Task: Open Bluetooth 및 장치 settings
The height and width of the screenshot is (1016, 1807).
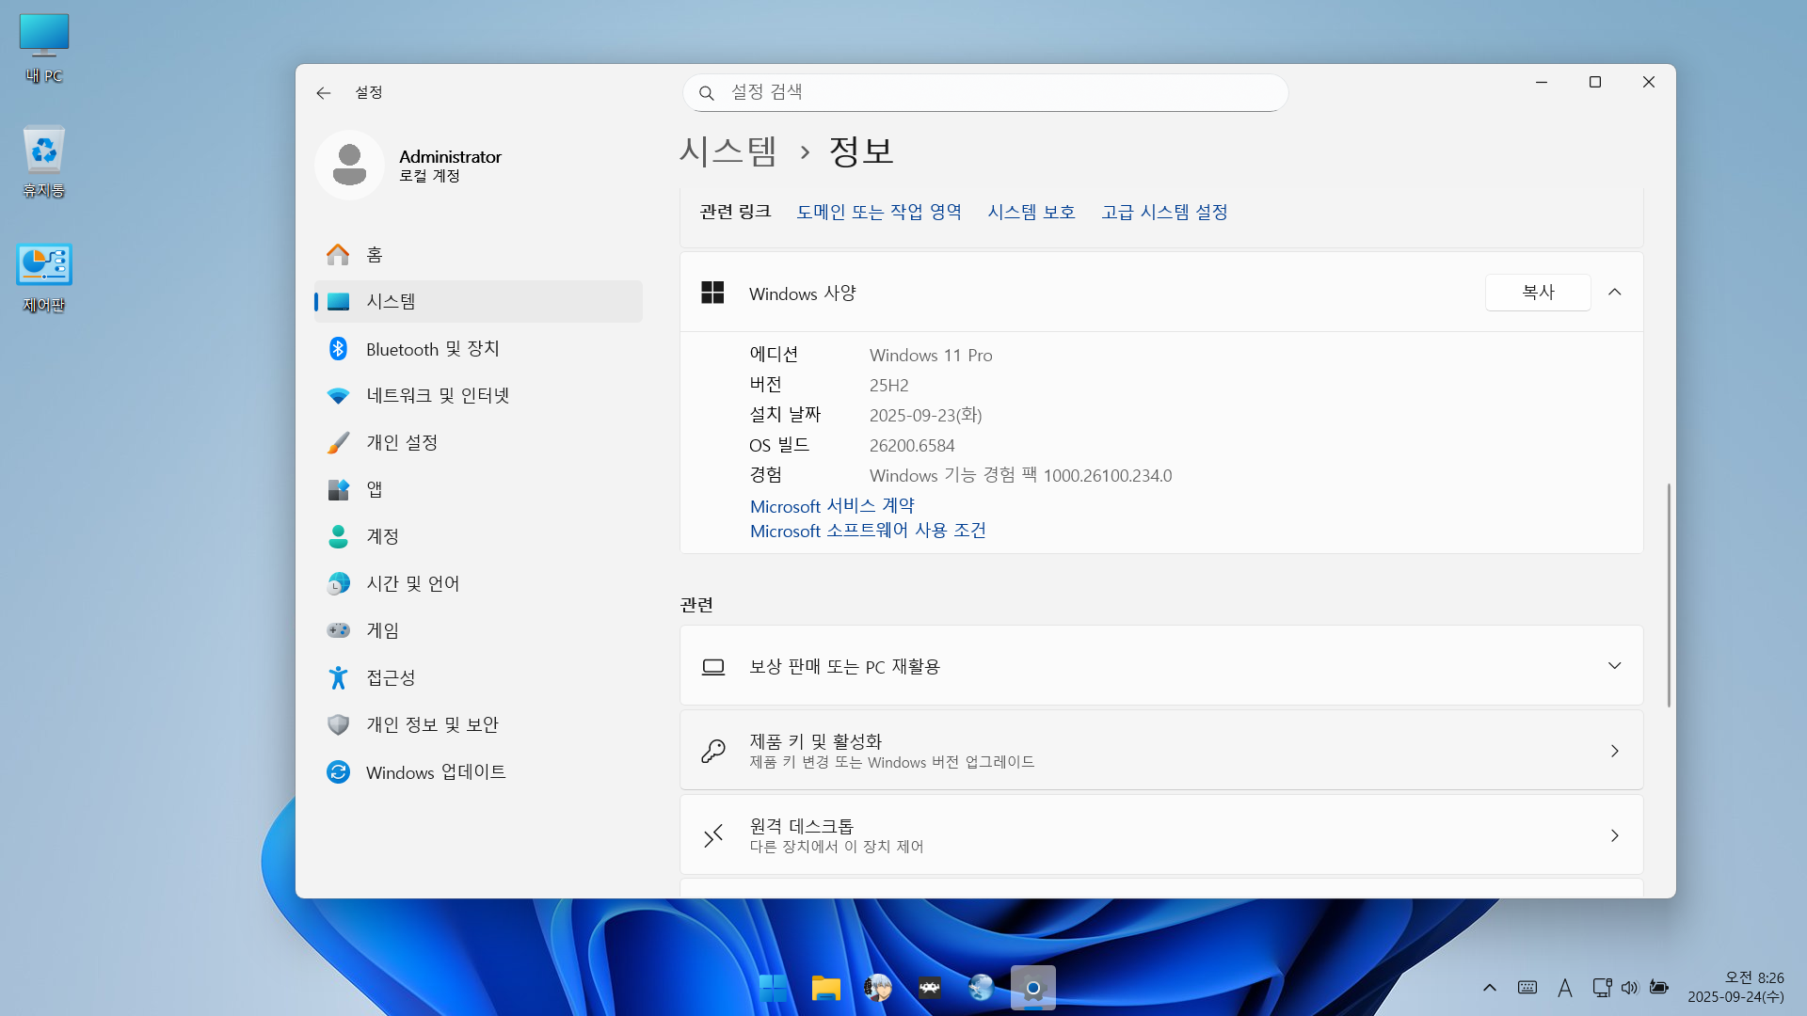Action: click(x=432, y=349)
